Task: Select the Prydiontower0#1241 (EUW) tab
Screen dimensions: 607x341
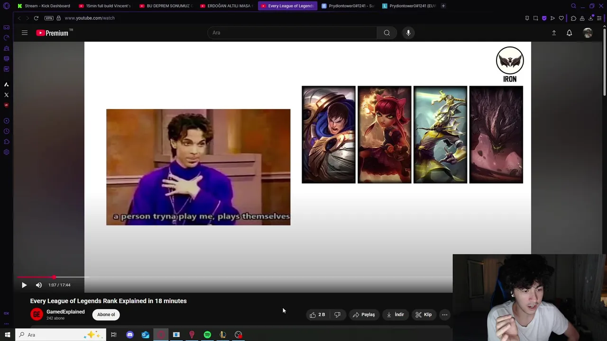Action: (408, 6)
